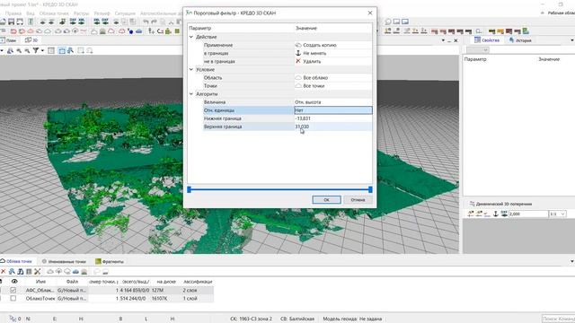575x323 pixels.
Task: Click the 127M disk size cell
Action: [x=158, y=290]
